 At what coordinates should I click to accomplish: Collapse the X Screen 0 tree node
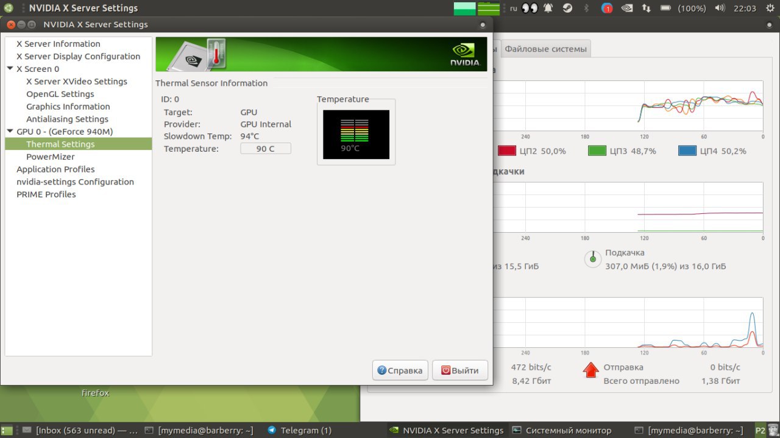[10, 68]
